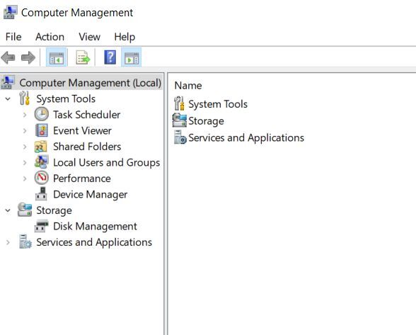The image size is (416, 335).
Task: Select the Disk Management label
Action: click(x=96, y=227)
